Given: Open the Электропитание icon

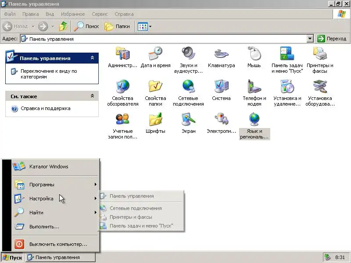Looking at the screenshot, I should point(221,123).
